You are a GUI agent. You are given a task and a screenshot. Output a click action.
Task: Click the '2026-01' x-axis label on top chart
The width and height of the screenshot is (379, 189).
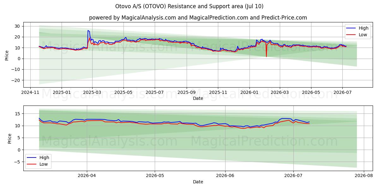249,93
